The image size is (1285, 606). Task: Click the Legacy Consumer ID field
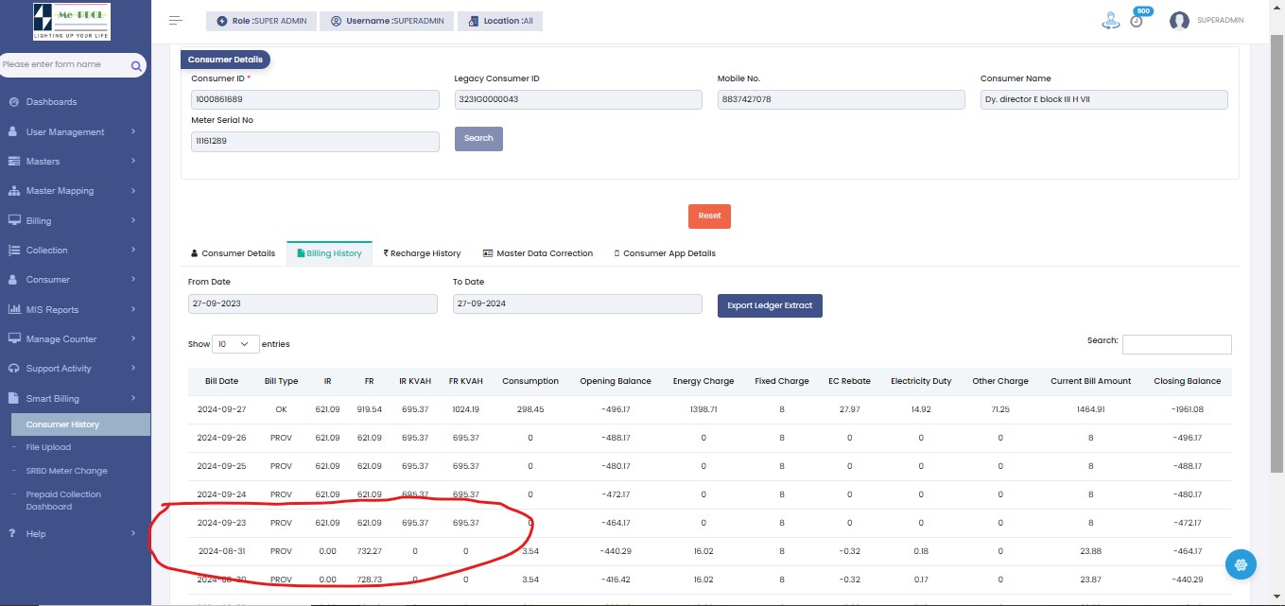578,100
